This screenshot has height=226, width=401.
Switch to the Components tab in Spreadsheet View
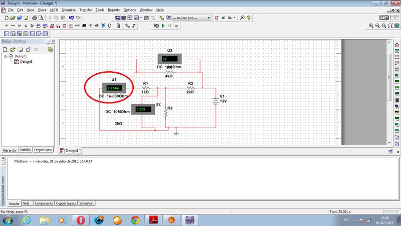pos(44,203)
